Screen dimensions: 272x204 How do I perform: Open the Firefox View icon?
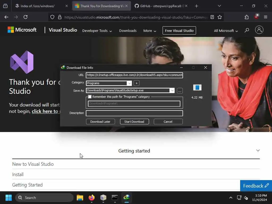[x=5, y=6]
